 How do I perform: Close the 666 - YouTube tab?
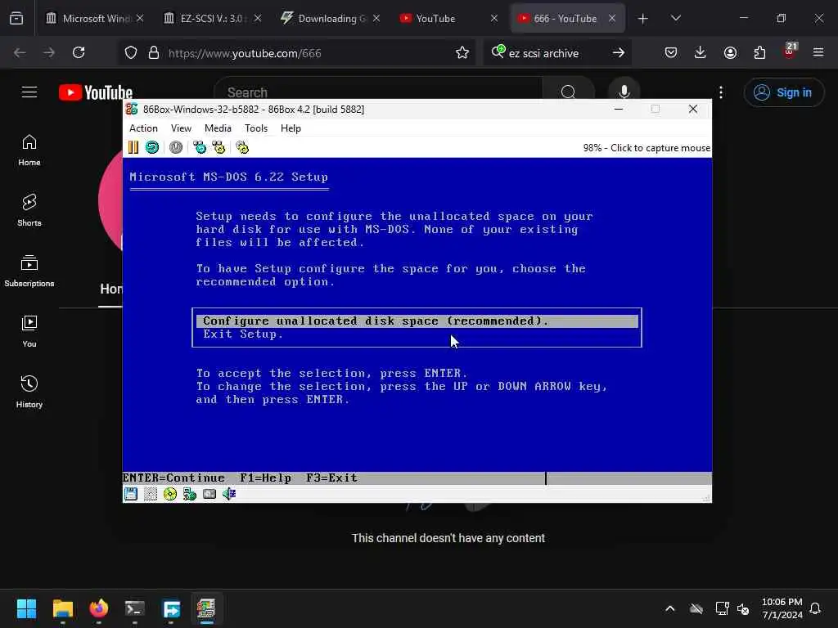[x=612, y=18]
